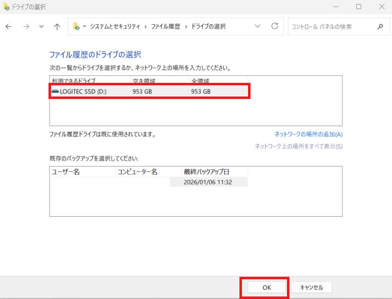Click the Forward navigation arrow
Screen dimensions: 392x299
coord(26,27)
